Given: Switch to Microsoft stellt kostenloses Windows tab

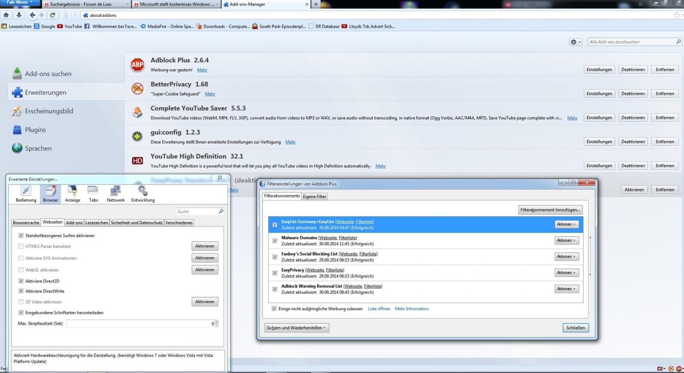Looking at the screenshot, I should tap(175, 4).
